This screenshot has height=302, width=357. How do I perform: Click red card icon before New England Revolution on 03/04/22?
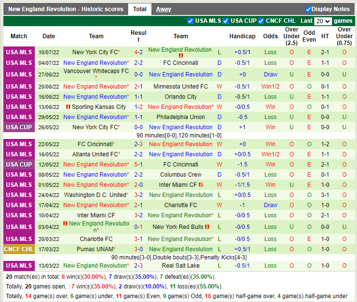(x=65, y=224)
